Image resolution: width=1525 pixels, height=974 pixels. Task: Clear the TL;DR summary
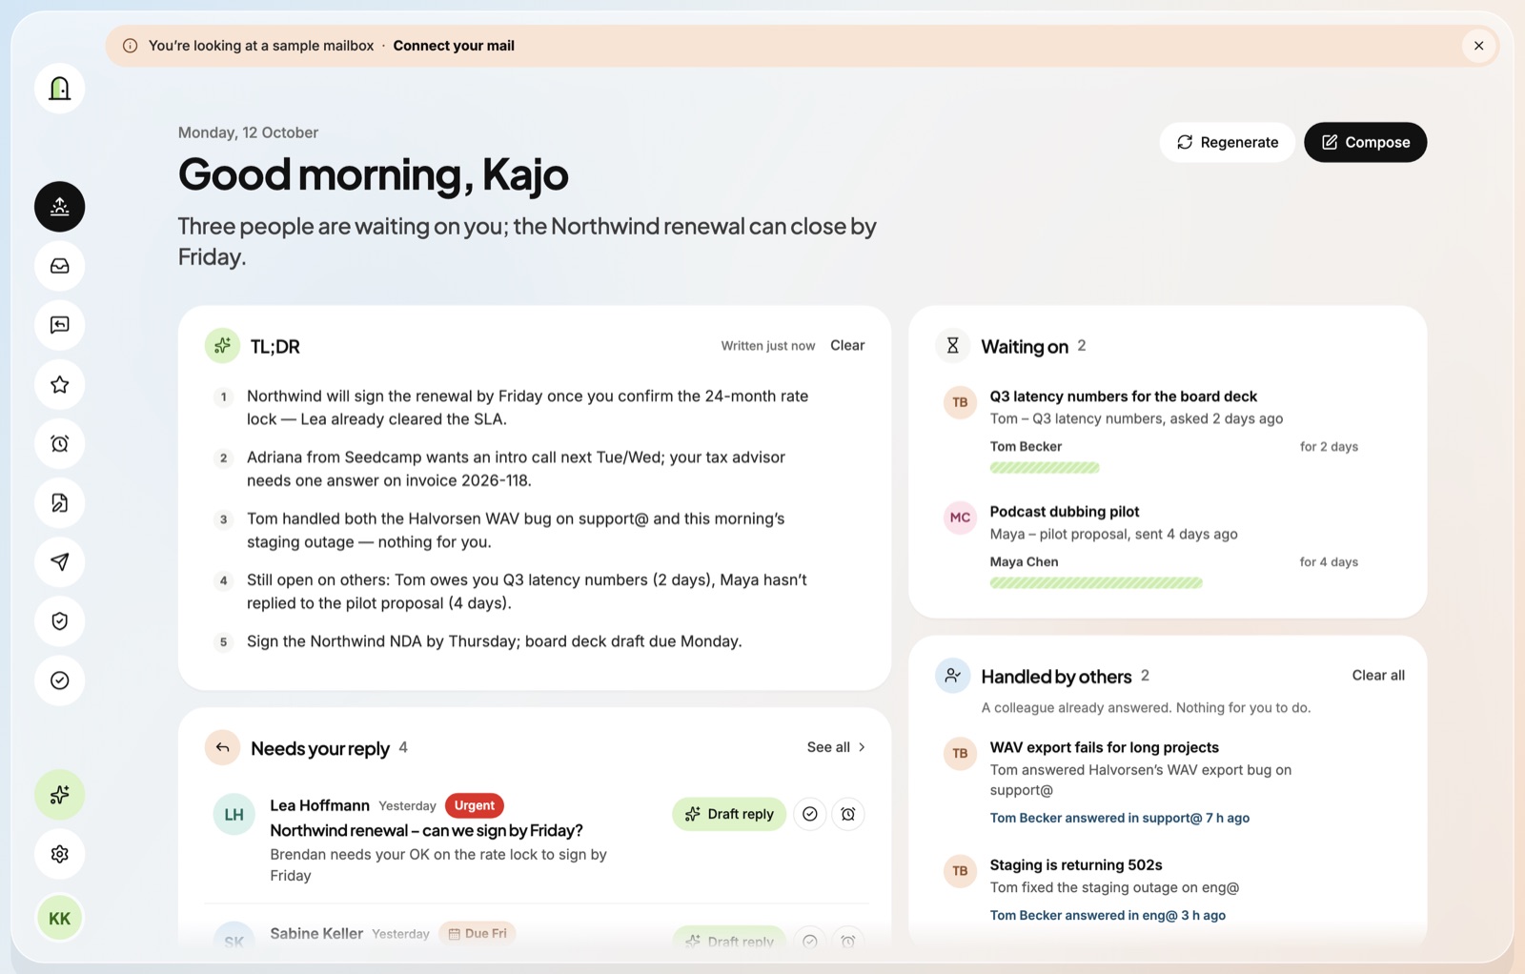pos(847,345)
